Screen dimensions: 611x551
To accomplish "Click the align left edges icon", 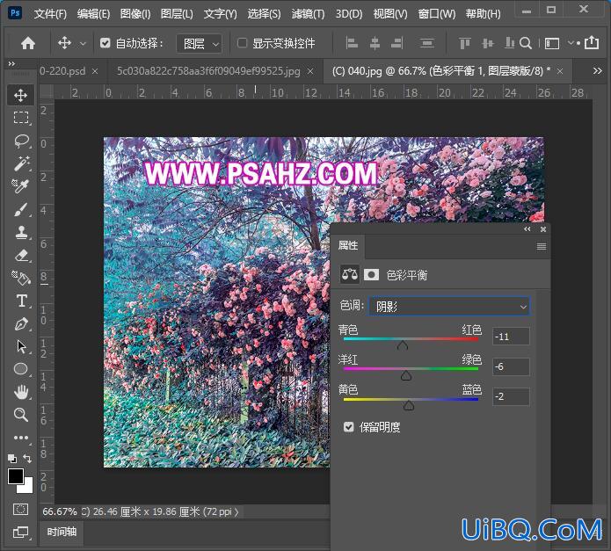I will tap(352, 43).
